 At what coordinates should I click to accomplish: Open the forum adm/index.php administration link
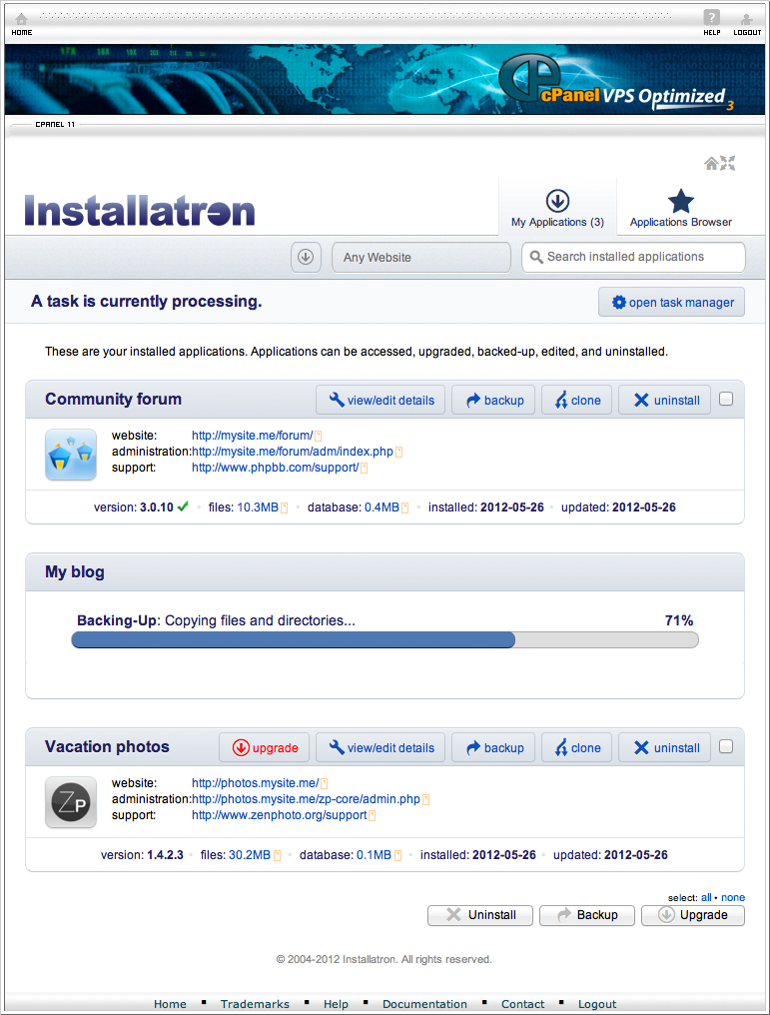tap(293, 452)
